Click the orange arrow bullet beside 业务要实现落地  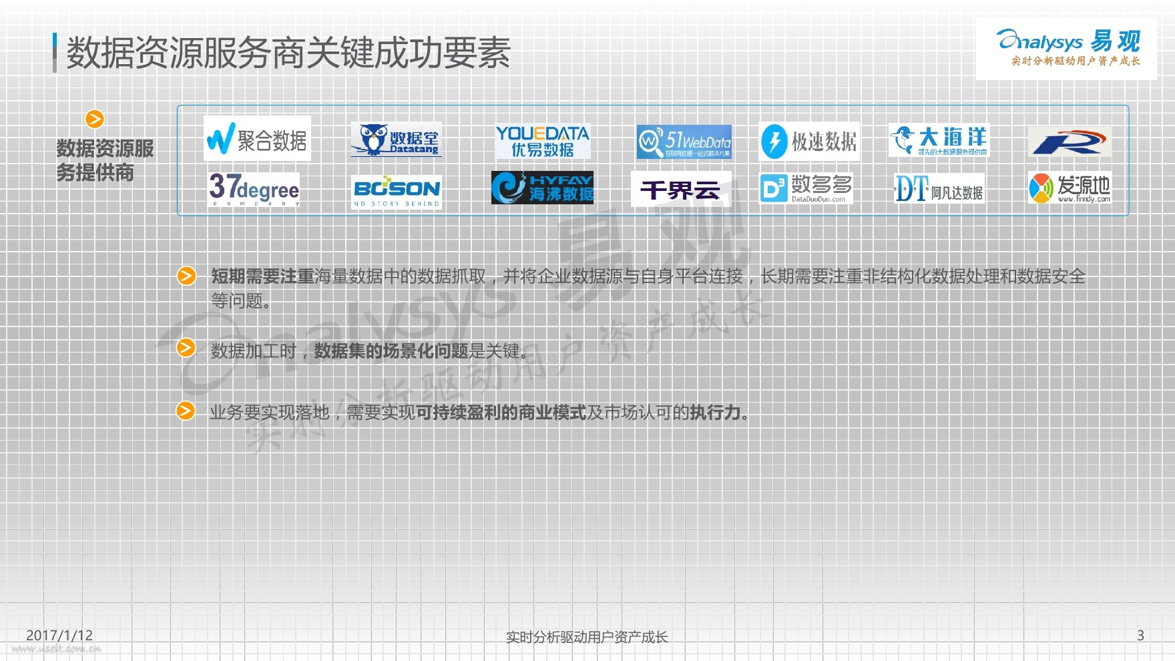(x=186, y=411)
